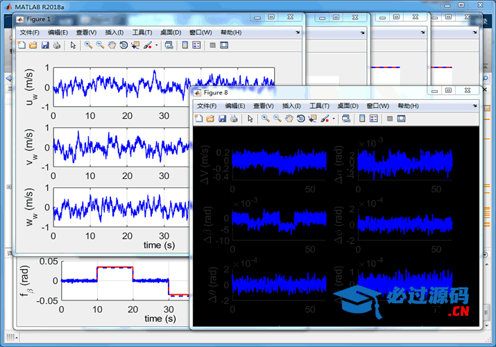Open brush color dropdown in Figure 8
Image resolution: width=496 pixels, height=347 pixels.
tap(334, 119)
